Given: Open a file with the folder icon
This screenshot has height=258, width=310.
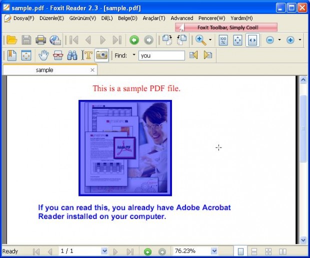Looking at the screenshot, I should [x=12, y=40].
